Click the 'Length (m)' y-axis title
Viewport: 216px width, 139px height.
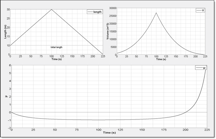[x=5, y=32]
